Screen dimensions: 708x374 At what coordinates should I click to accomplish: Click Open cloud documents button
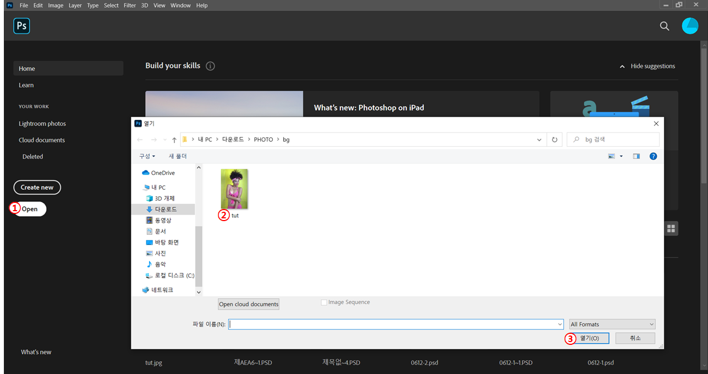(x=249, y=304)
